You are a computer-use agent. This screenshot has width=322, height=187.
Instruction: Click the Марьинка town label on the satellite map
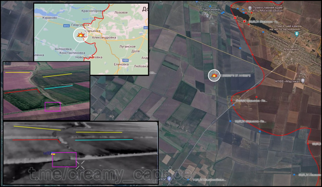pyautogui.click(x=291, y=49)
